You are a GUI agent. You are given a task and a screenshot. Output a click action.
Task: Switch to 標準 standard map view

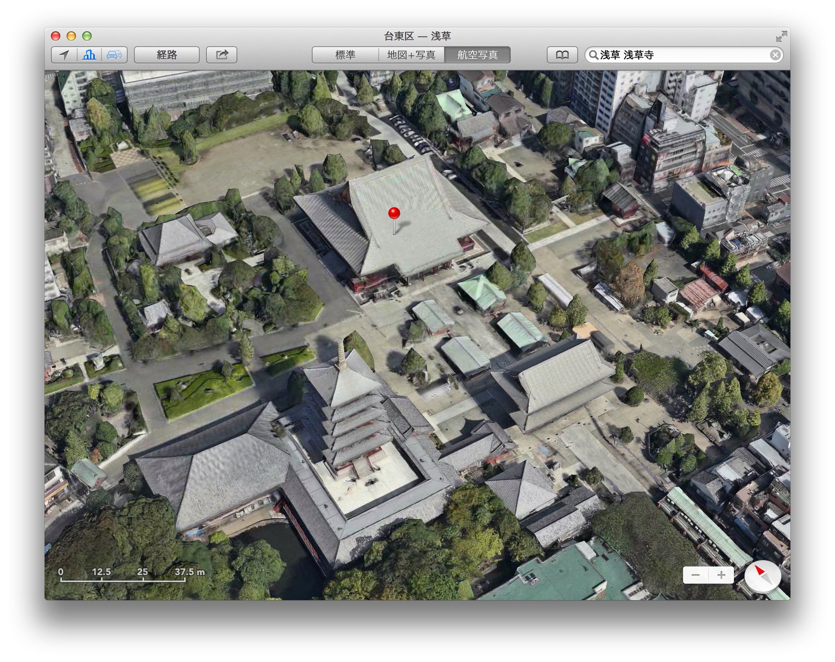click(x=345, y=55)
